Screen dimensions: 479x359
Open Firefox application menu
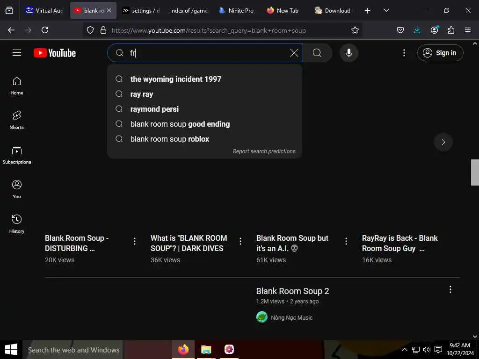pos(468,30)
